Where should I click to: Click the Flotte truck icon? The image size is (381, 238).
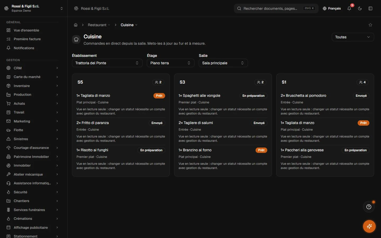coord(8,130)
